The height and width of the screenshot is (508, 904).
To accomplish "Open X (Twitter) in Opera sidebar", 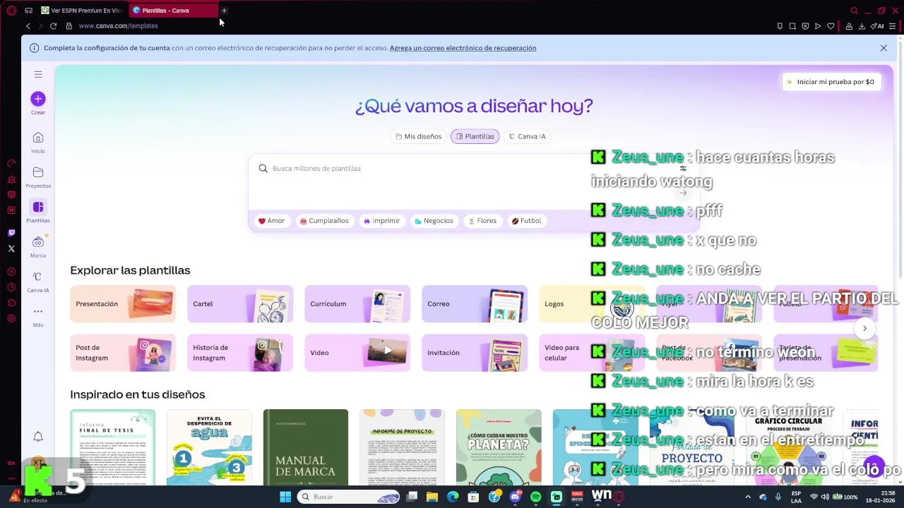I will point(11,248).
